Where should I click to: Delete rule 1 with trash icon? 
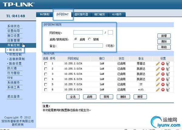(168, 63)
